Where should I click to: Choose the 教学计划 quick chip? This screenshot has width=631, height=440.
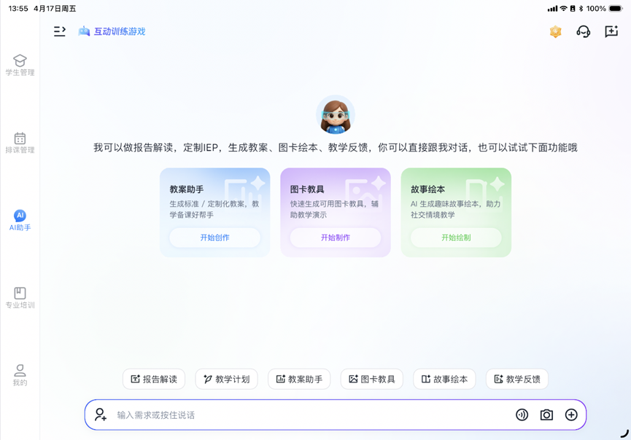[227, 379]
